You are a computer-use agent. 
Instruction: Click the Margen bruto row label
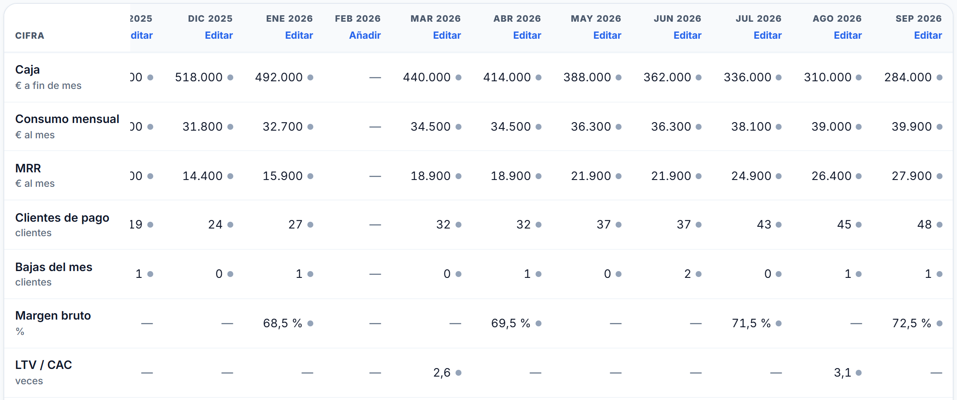(x=53, y=315)
